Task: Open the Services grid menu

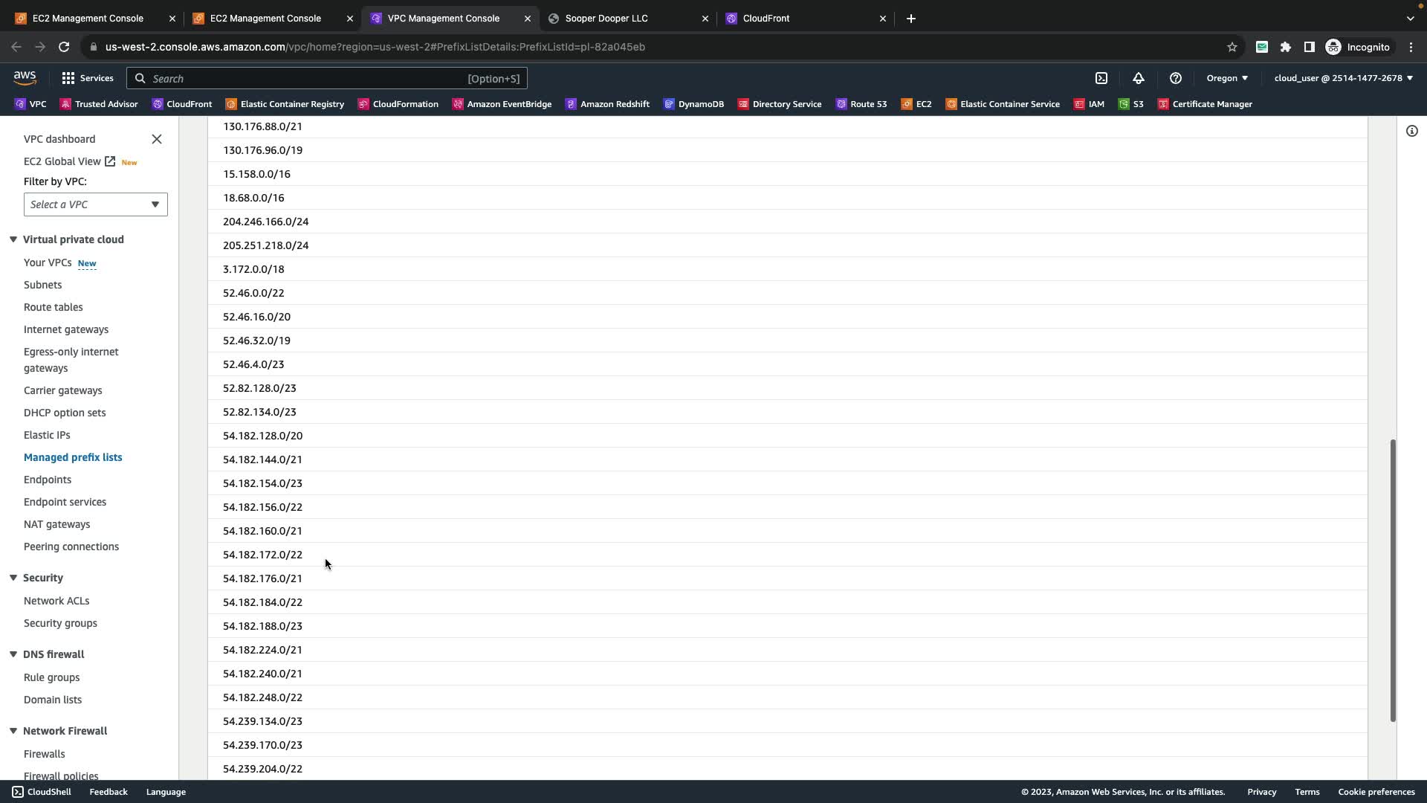Action: click(x=87, y=78)
